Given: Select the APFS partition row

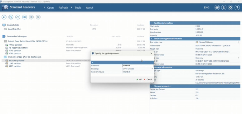Looking at the screenshot, I should 15,66.
